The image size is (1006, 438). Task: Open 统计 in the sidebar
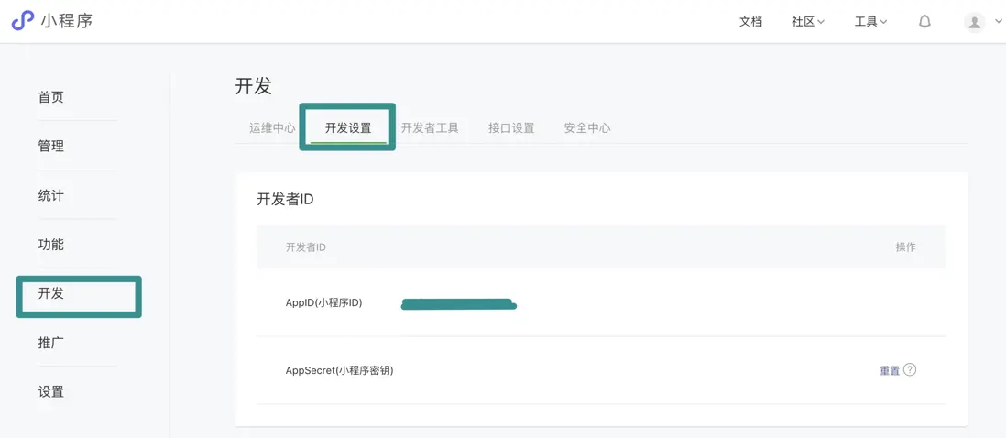point(51,195)
